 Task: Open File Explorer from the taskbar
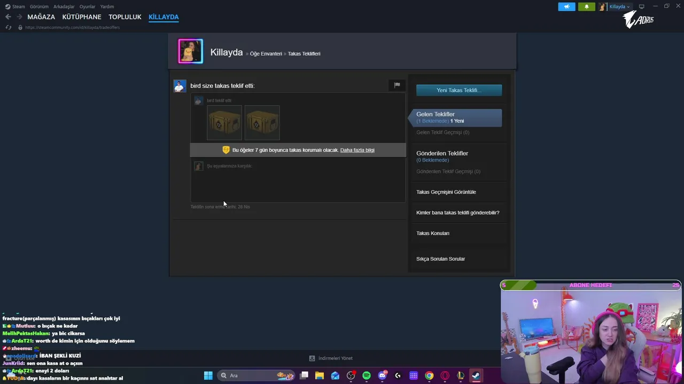tap(320, 375)
